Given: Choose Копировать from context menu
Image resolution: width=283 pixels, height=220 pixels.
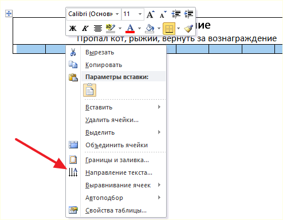Looking at the screenshot, I should point(116,65).
